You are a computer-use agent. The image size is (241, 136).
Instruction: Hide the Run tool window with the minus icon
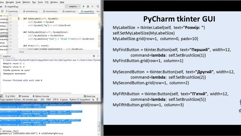98,56
